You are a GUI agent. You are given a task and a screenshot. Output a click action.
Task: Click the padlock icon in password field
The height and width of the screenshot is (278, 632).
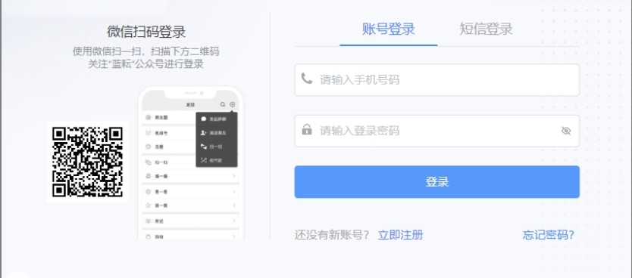point(307,129)
